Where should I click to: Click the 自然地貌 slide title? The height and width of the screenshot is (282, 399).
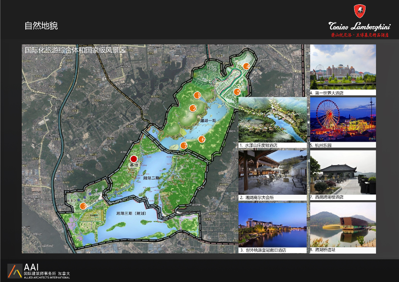click(41, 26)
